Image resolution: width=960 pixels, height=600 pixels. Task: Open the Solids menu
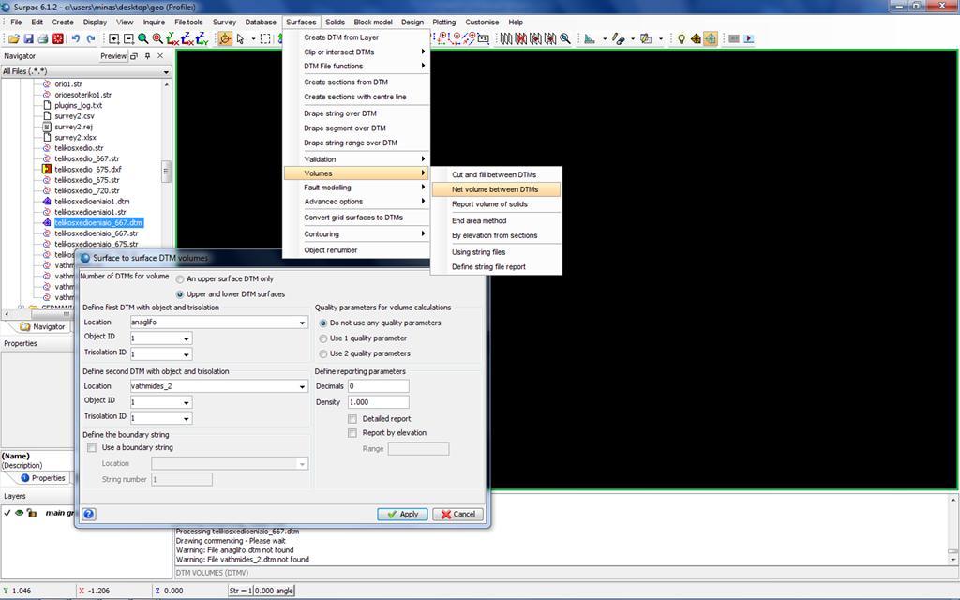(x=335, y=22)
